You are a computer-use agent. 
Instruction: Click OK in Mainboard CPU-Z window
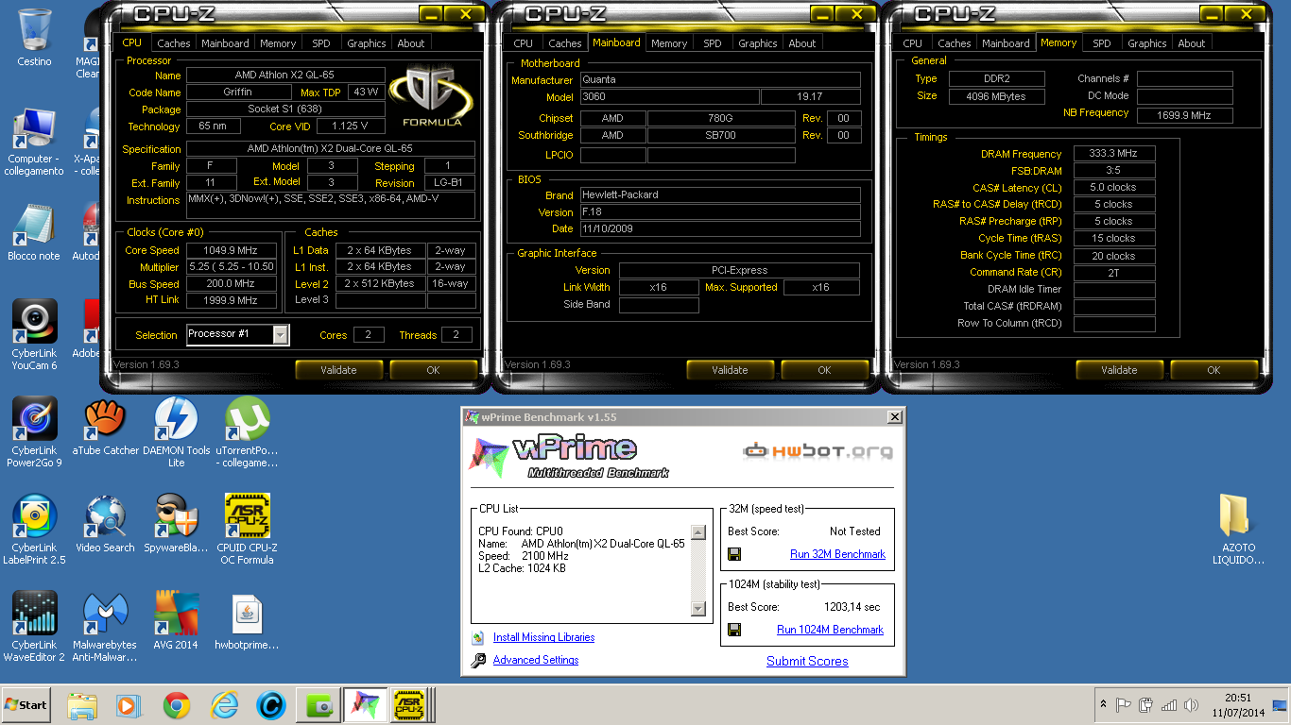tap(824, 370)
